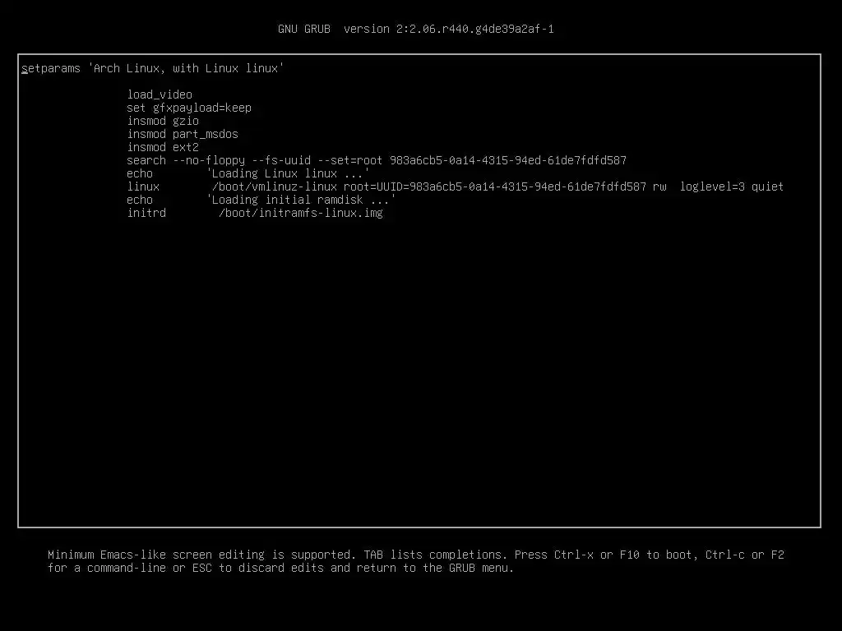
Task: Click the 'Loading initial ramdisk ...' echo line
Action: point(261,200)
